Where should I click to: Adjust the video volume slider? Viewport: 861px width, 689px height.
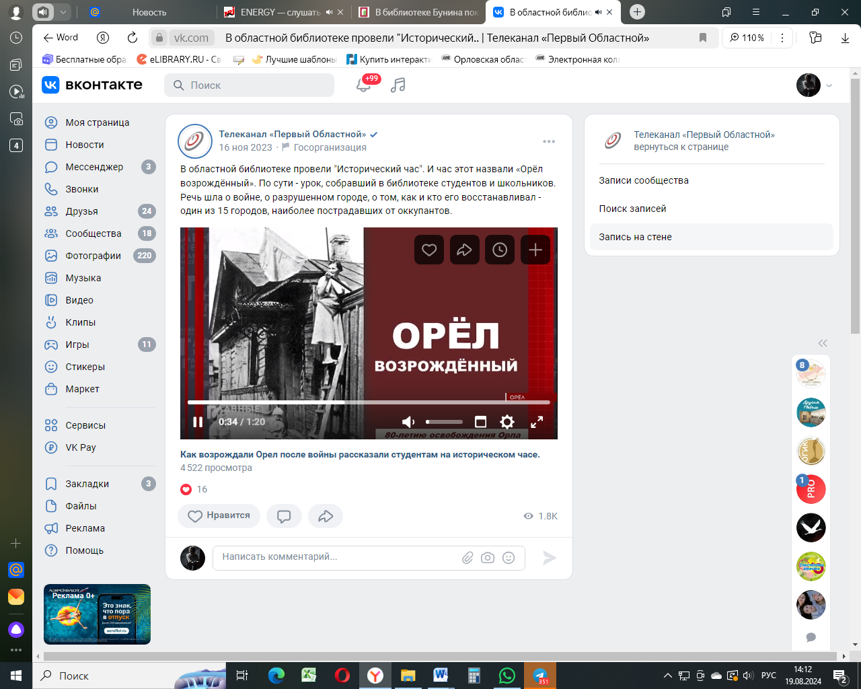coord(444,422)
